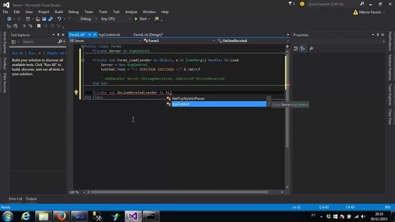Click Property Pages wrench icon
Image resolution: width=395 pixels, height=222 pixels.
click(311, 49)
